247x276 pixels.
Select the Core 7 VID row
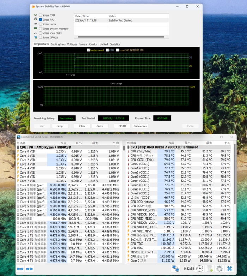[68, 181]
